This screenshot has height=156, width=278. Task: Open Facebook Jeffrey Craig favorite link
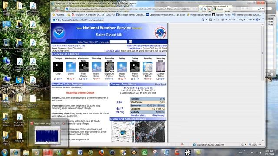coord(130,15)
